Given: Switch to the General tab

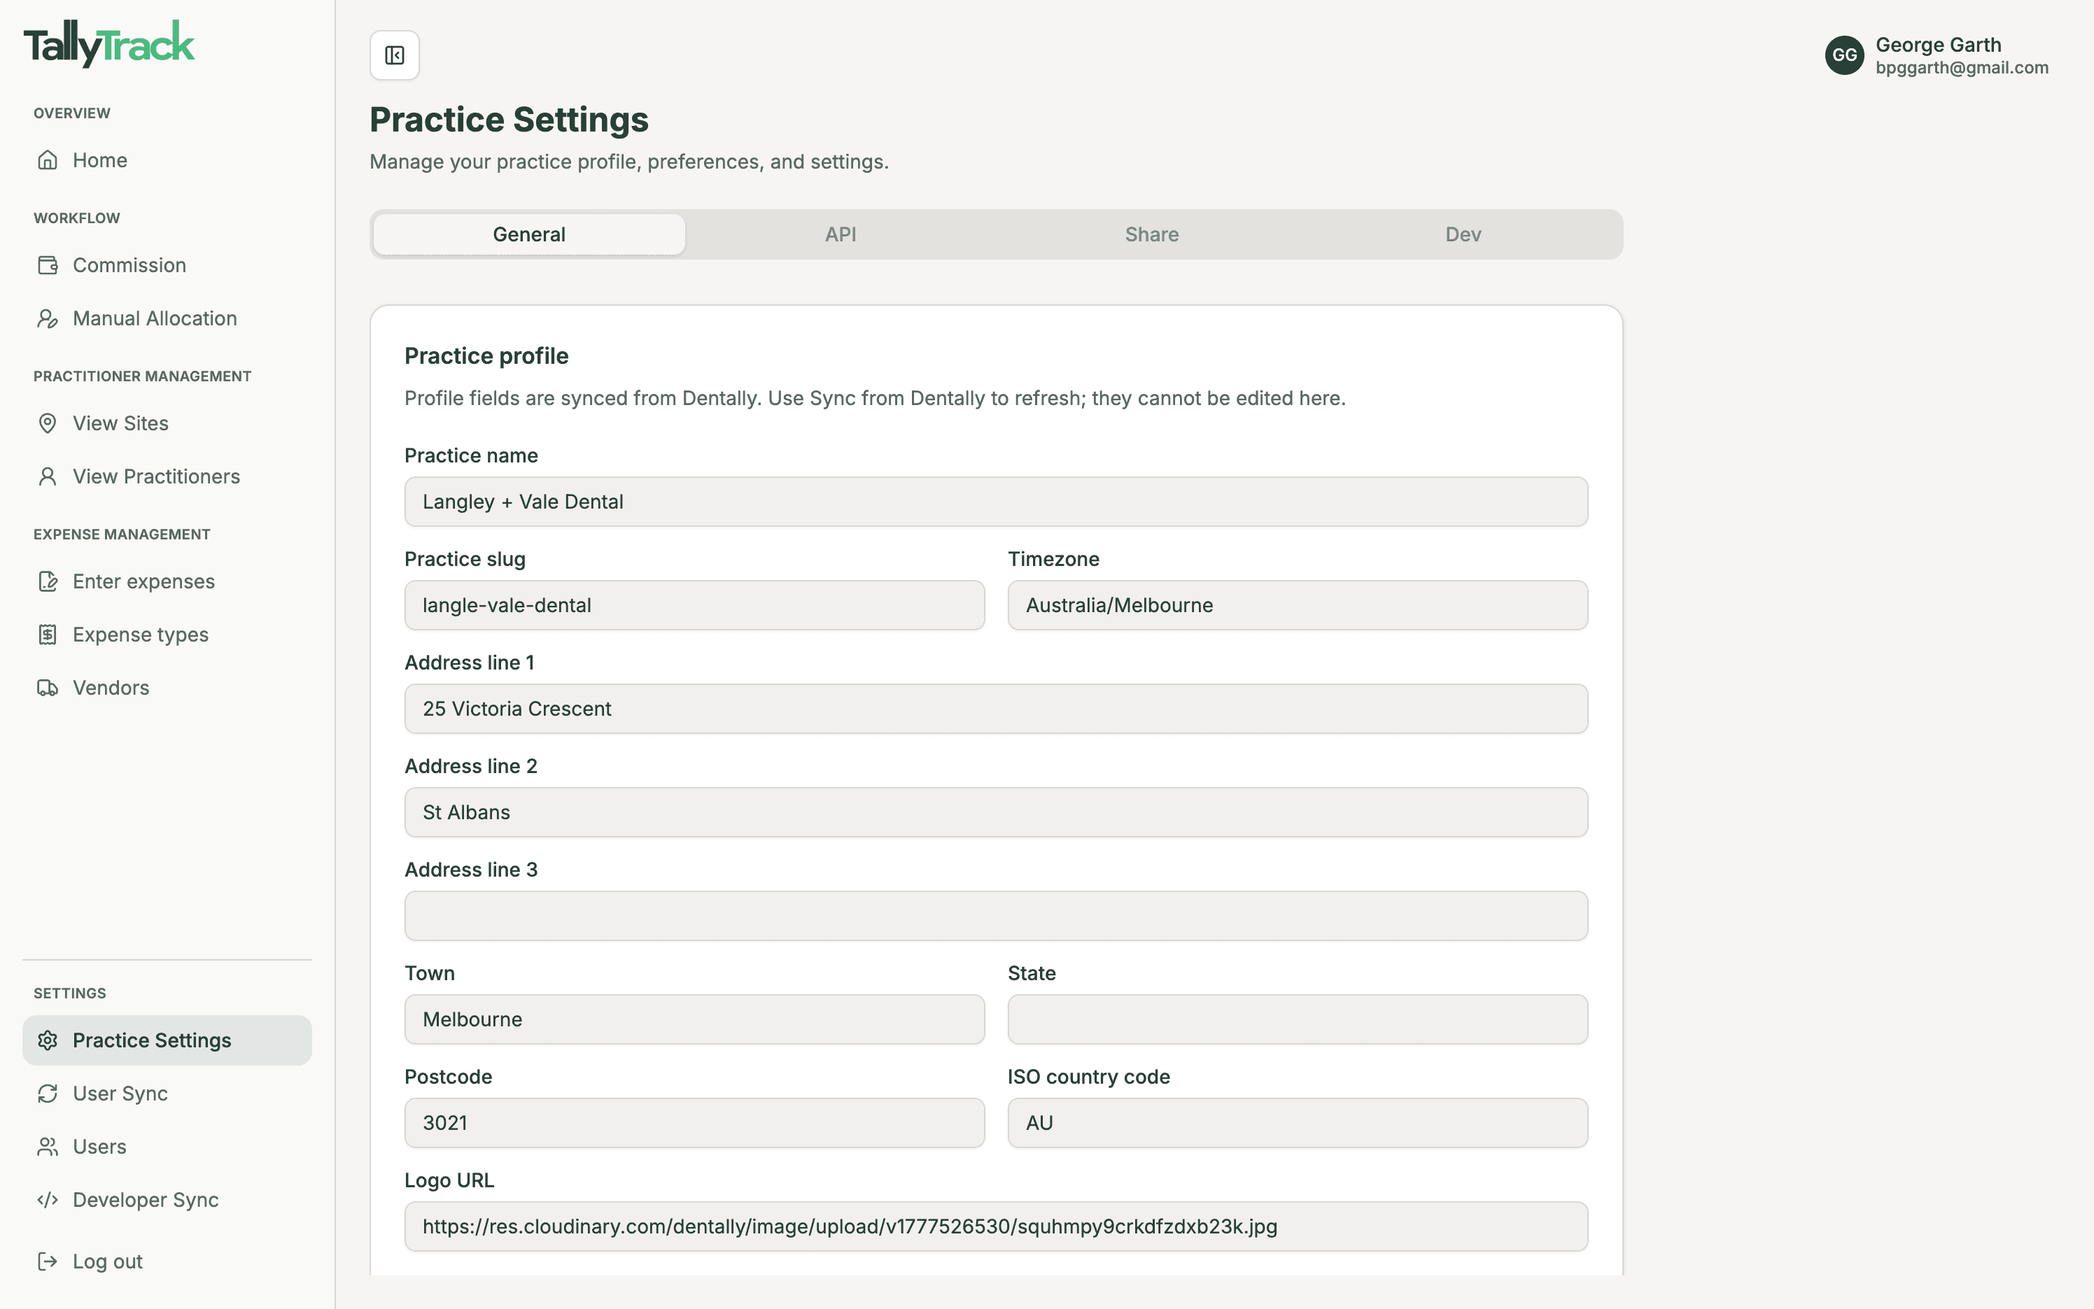Looking at the screenshot, I should [529, 234].
